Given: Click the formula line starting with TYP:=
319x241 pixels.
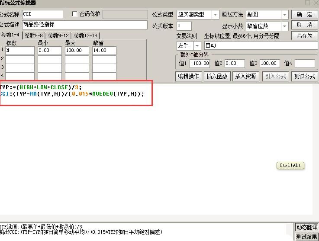Looking at the screenshot, I should tap(41, 87).
